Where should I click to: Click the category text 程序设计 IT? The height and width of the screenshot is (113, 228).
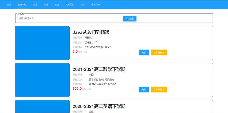[91, 43]
